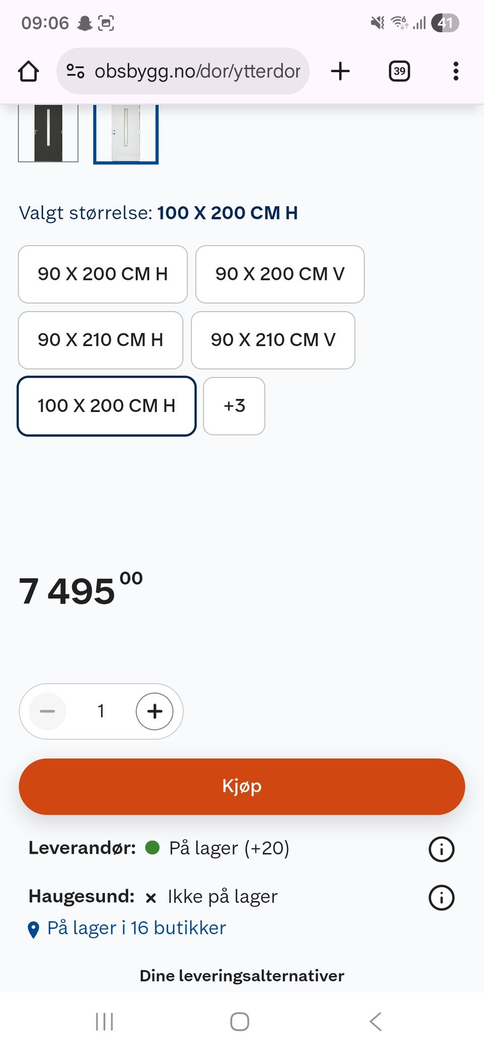
Task: Open Chrome three-dot overflow menu
Action: click(456, 71)
